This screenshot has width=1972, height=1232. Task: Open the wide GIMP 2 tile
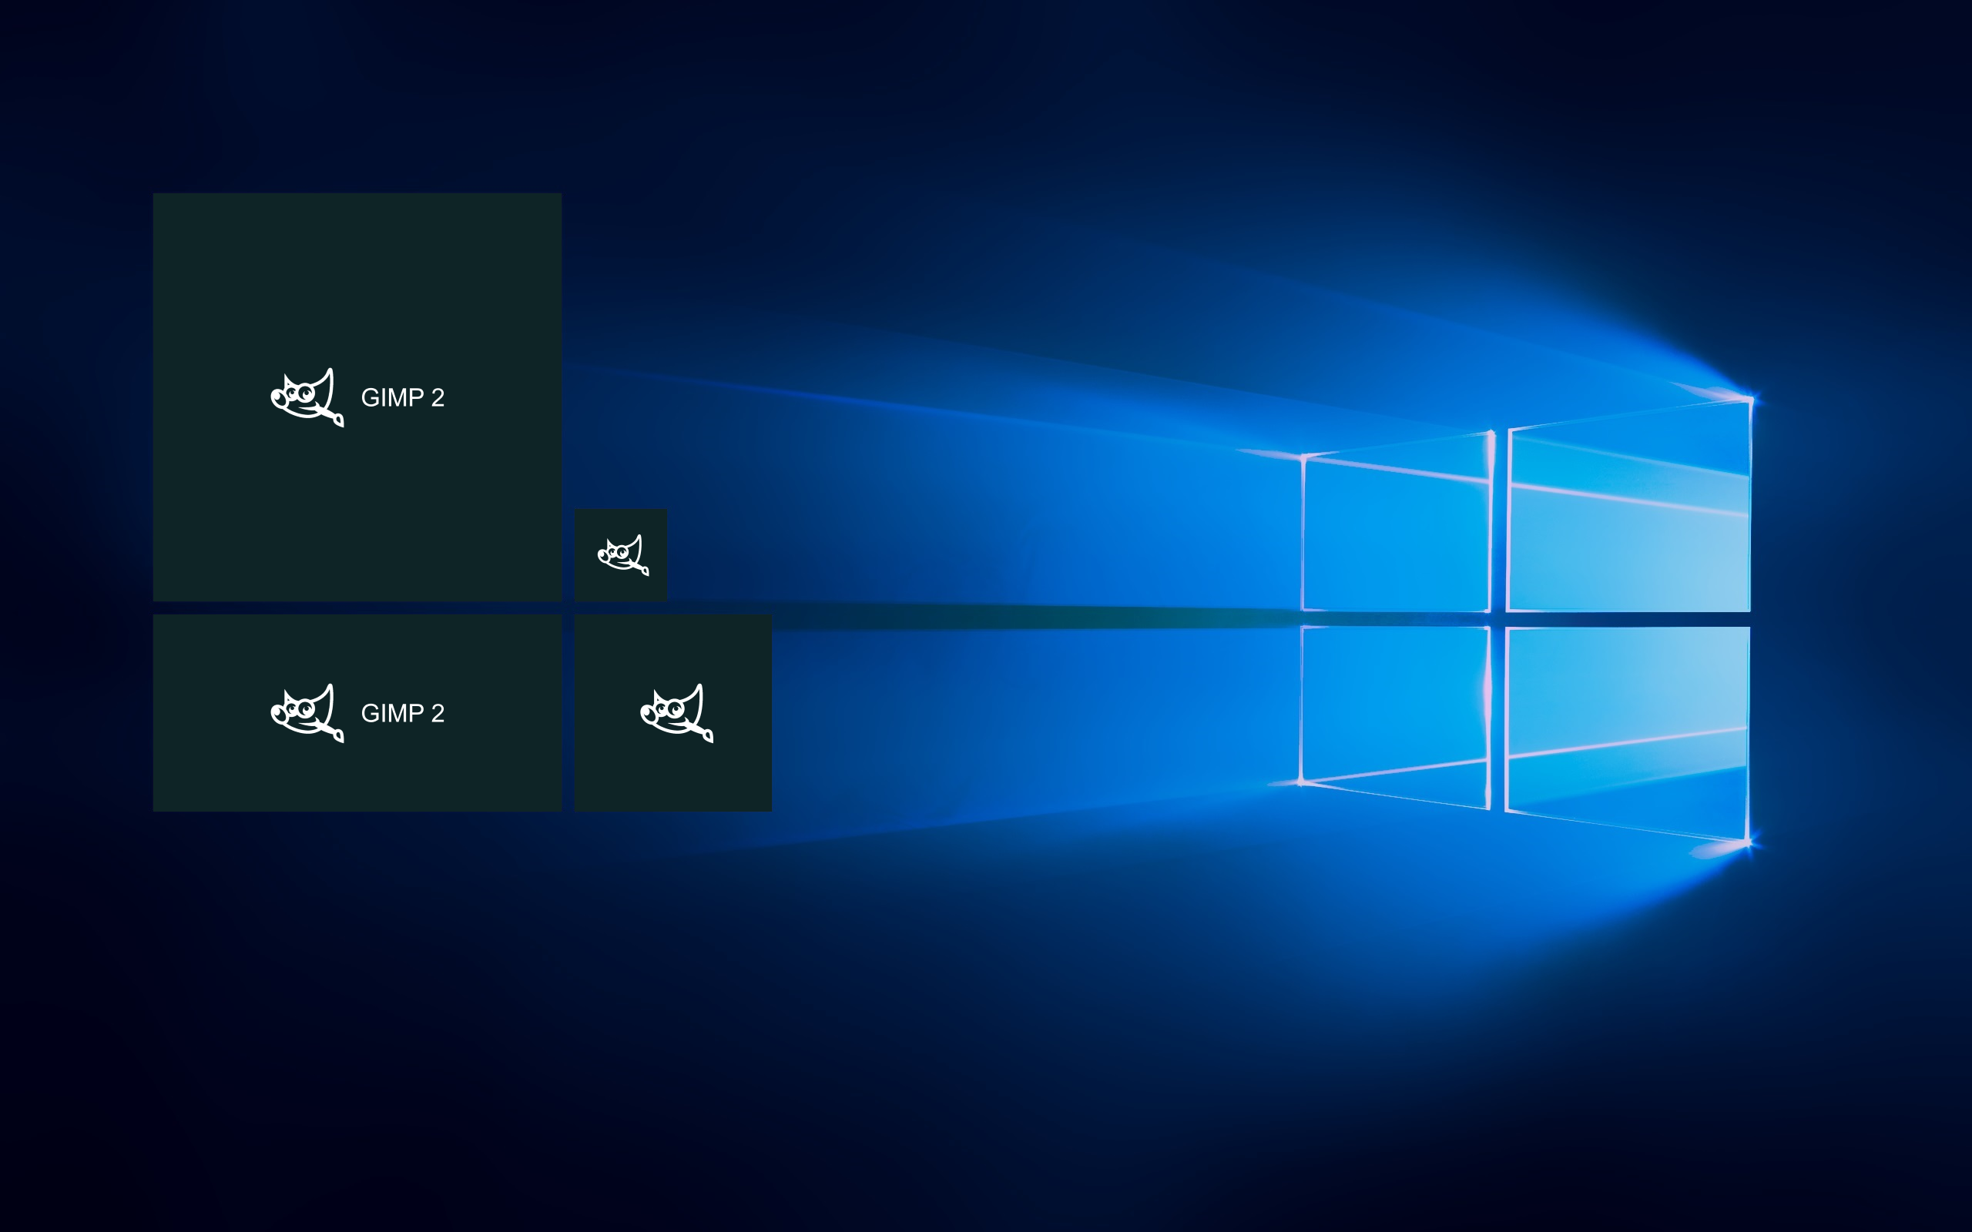[357, 713]
